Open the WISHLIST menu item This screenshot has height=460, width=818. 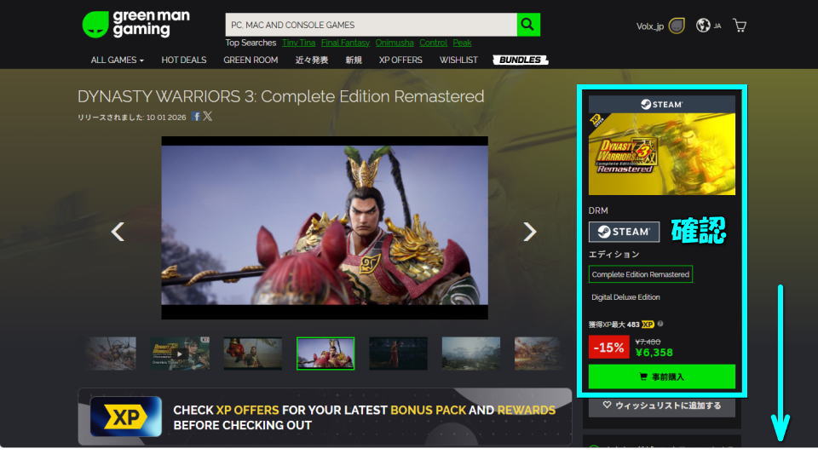click(458, 60)
